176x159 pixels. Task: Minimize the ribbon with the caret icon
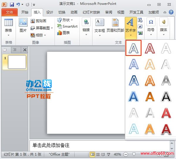pyautogui.click(x=165, y=12)
